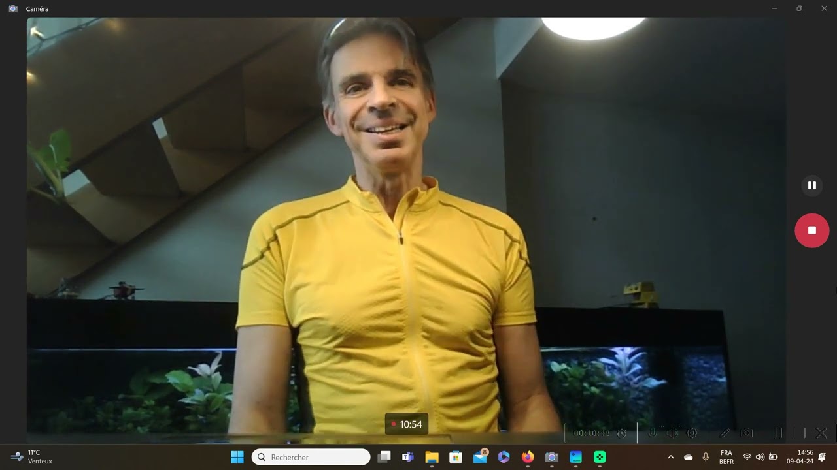Show hidden system tray icons

[x=670, y=457]
